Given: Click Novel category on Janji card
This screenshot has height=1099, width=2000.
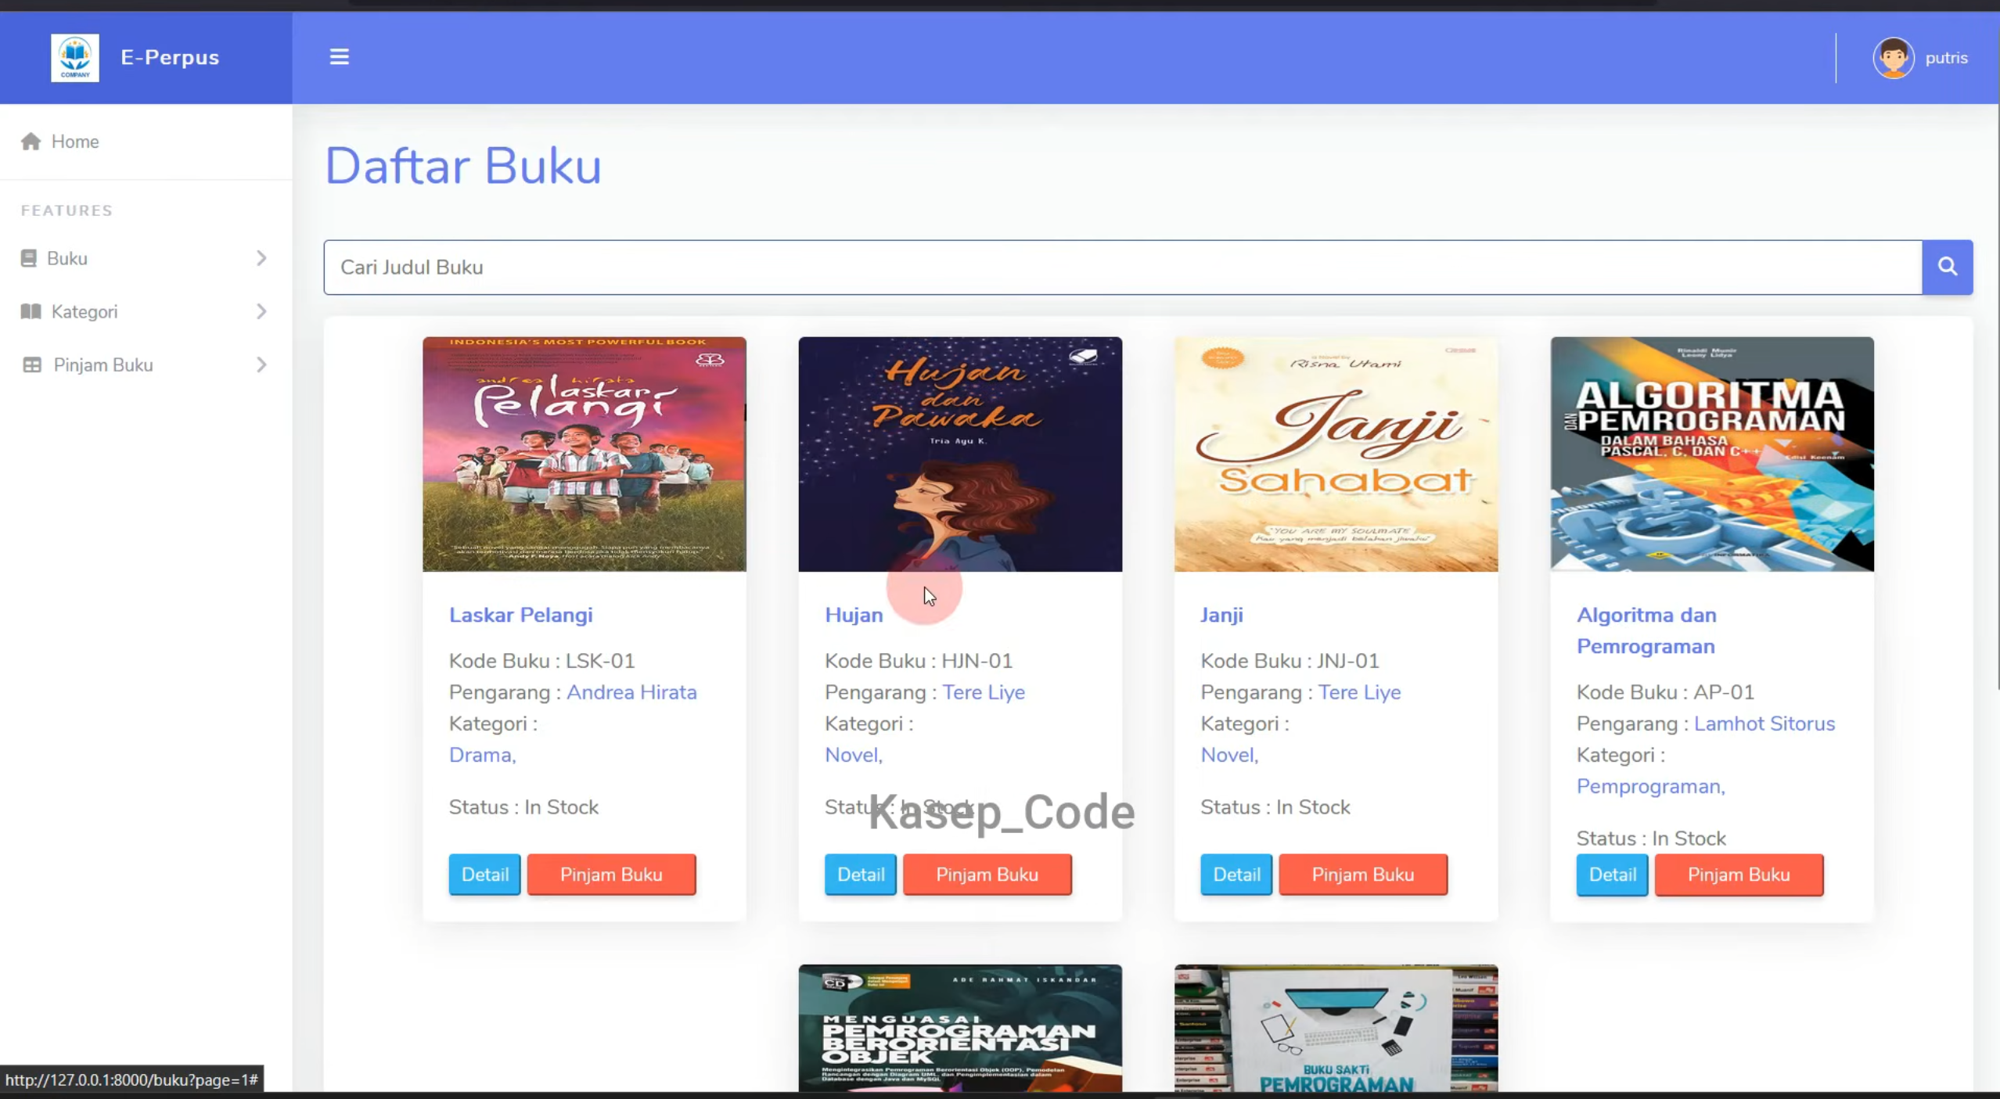Looking at the screenshot, I should (1229, 755).
